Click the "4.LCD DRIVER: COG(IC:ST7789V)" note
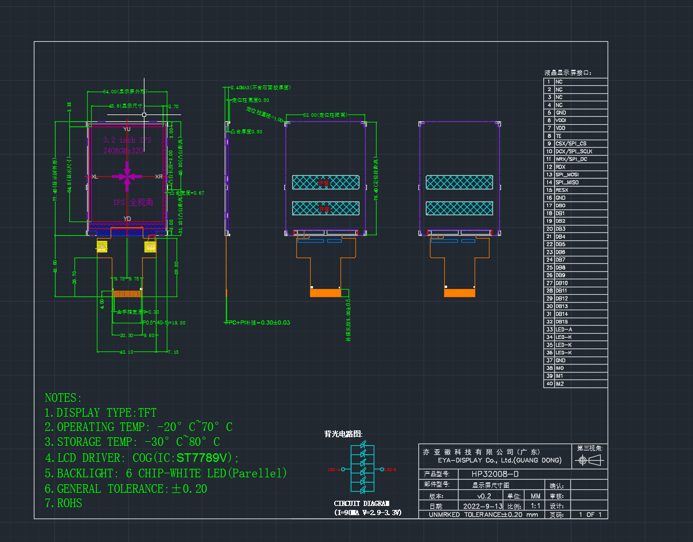The height and width of the screenshot is (542, 693). [142, 458]
